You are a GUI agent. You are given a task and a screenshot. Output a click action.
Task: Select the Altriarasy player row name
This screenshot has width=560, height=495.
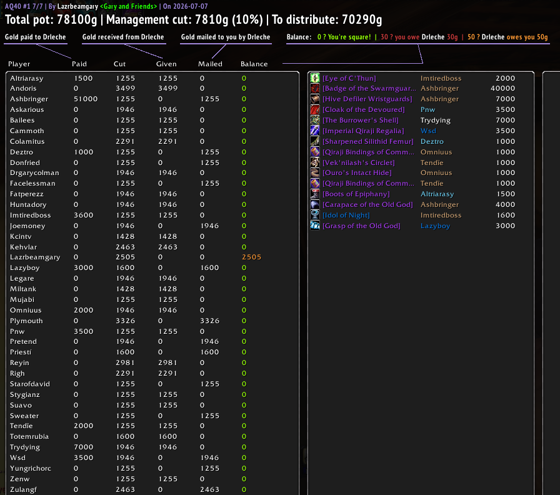[27, 78]
